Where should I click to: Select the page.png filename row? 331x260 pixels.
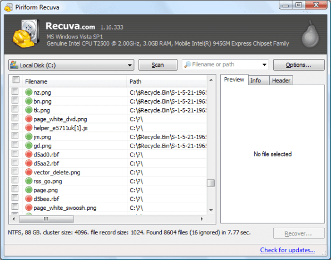point(46,190)
